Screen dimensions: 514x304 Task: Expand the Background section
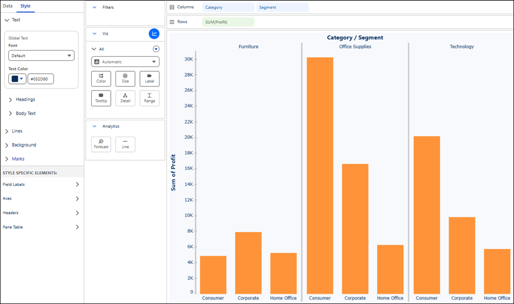click(7, 145)
